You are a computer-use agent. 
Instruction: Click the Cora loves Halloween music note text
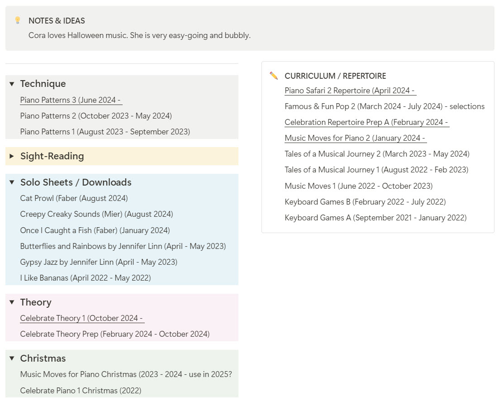139,35
